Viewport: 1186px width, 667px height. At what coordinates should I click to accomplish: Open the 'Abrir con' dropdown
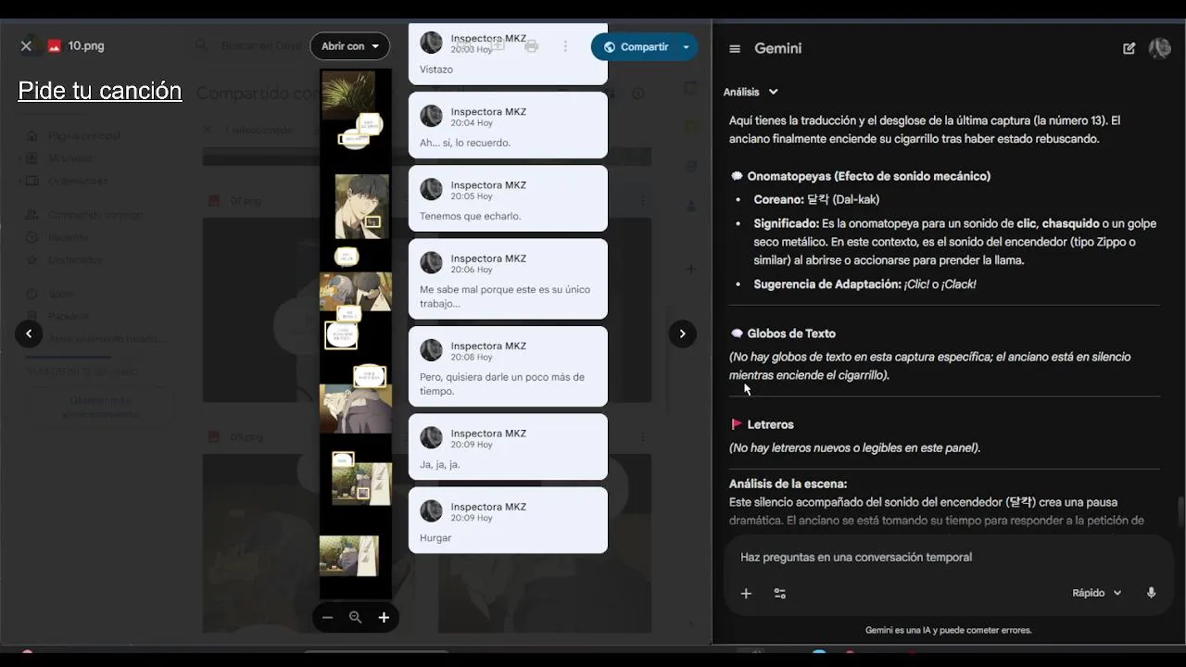(349, 46)
